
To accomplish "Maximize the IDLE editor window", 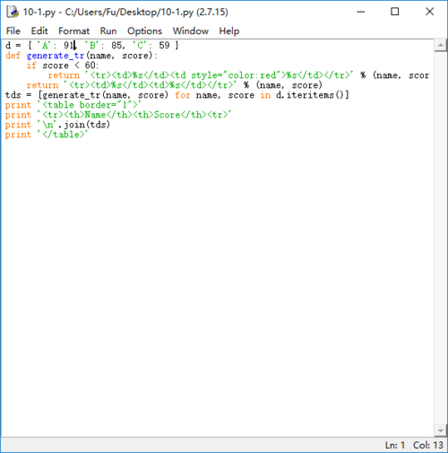I will (395, 12).
